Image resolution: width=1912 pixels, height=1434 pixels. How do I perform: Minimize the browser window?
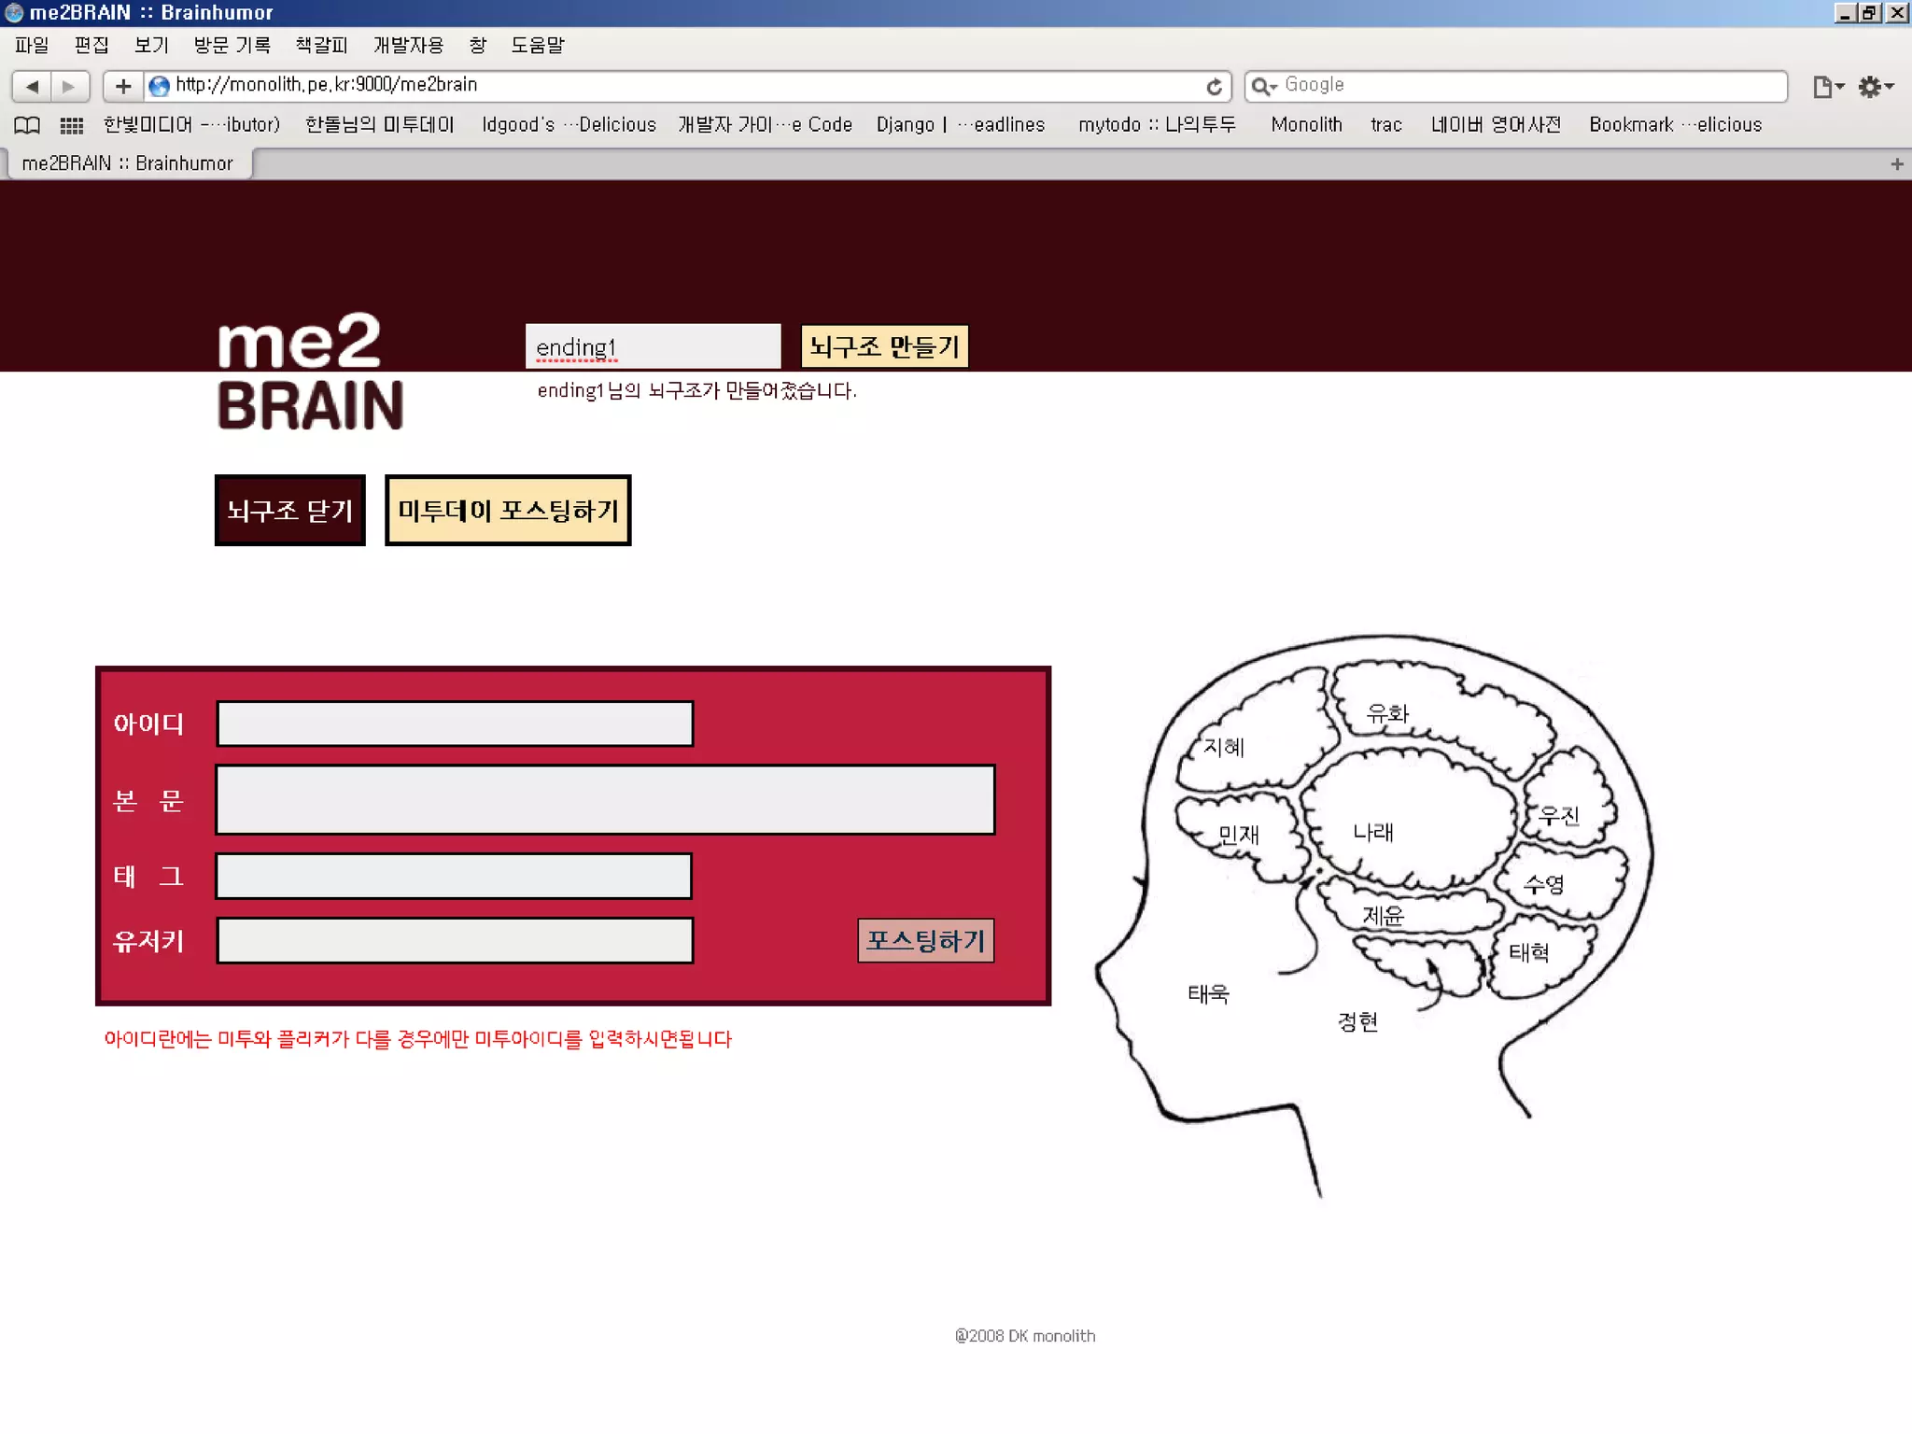(x=1844, y=12)
